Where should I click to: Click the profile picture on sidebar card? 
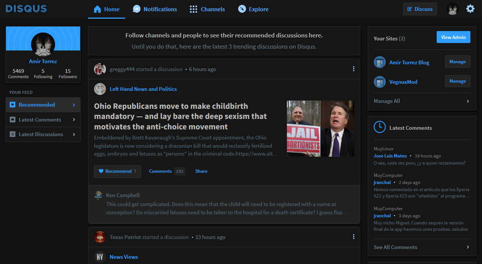click(x=43, y=44)
